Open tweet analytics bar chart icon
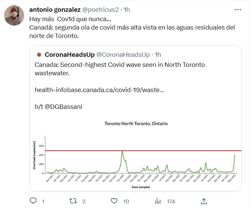 157,201
